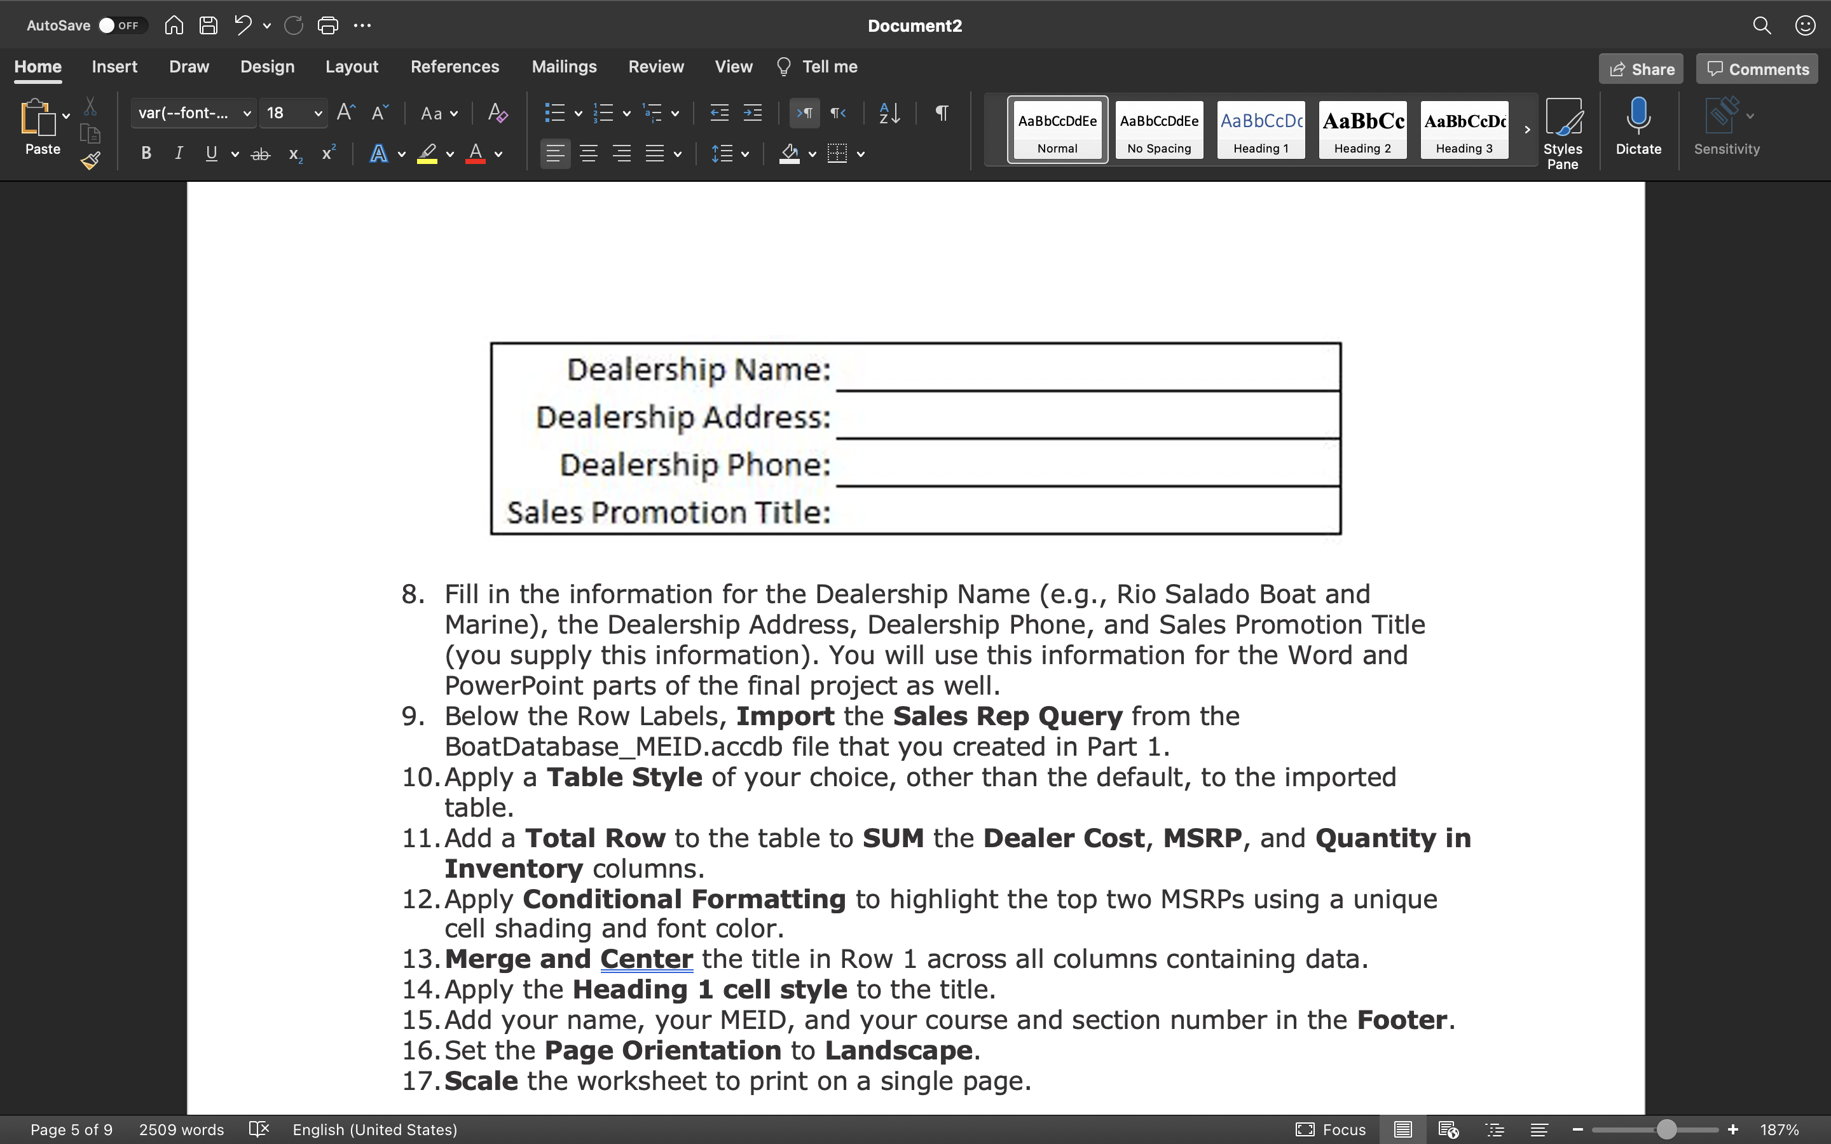Click the Format Painter brush icon
The height and width of the screenshot is (1144, 1831).
click(91, 160)
